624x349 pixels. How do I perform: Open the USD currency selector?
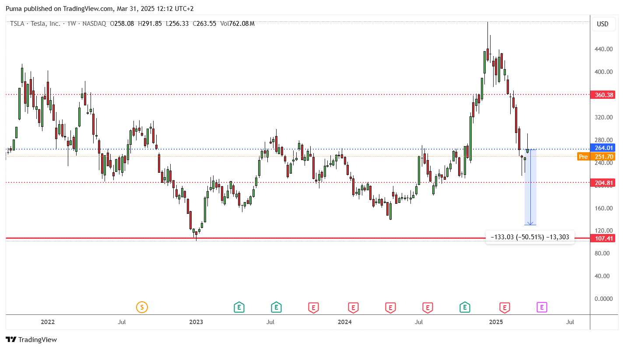pyautogui.click(x=603, y=24)
